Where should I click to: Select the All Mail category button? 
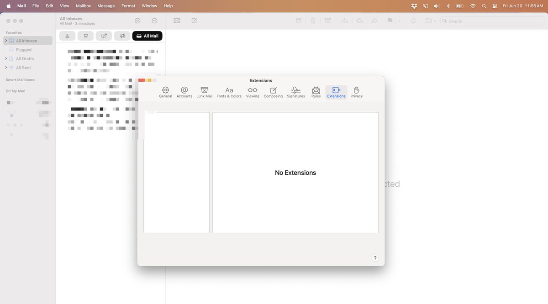coord(147,36)
